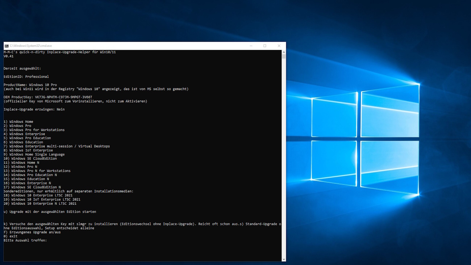Click "9) Windows Home Single Language" entry

(x=34, y=154)
